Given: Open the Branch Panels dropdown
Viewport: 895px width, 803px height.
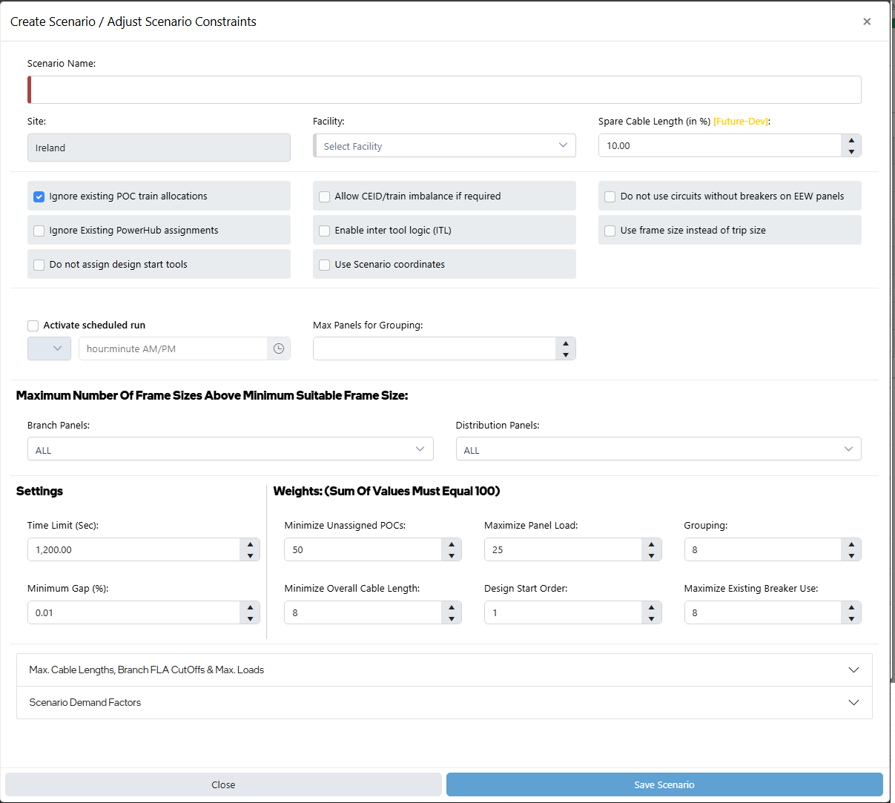Looking at the screenshot, I should pyautogui.click(x=230, y=449).
